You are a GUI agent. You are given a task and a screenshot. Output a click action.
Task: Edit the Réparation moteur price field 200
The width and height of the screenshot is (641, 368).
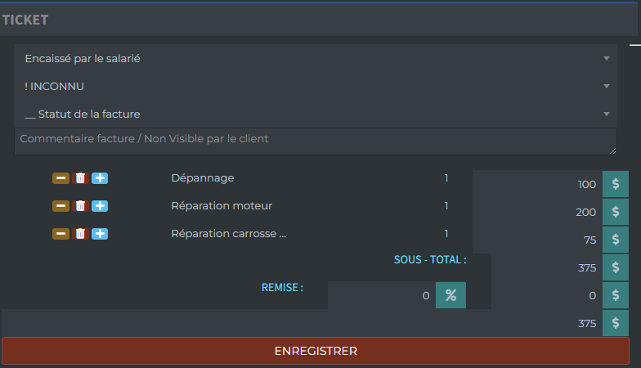[x=537, y=212]
